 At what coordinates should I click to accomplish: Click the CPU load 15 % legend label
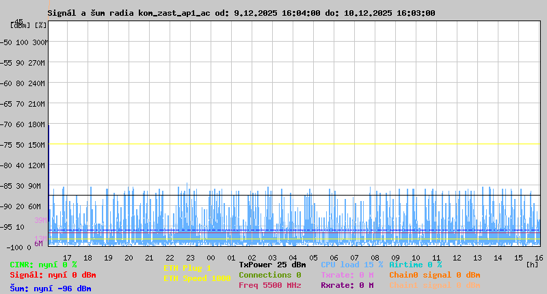tap(351, 265)
